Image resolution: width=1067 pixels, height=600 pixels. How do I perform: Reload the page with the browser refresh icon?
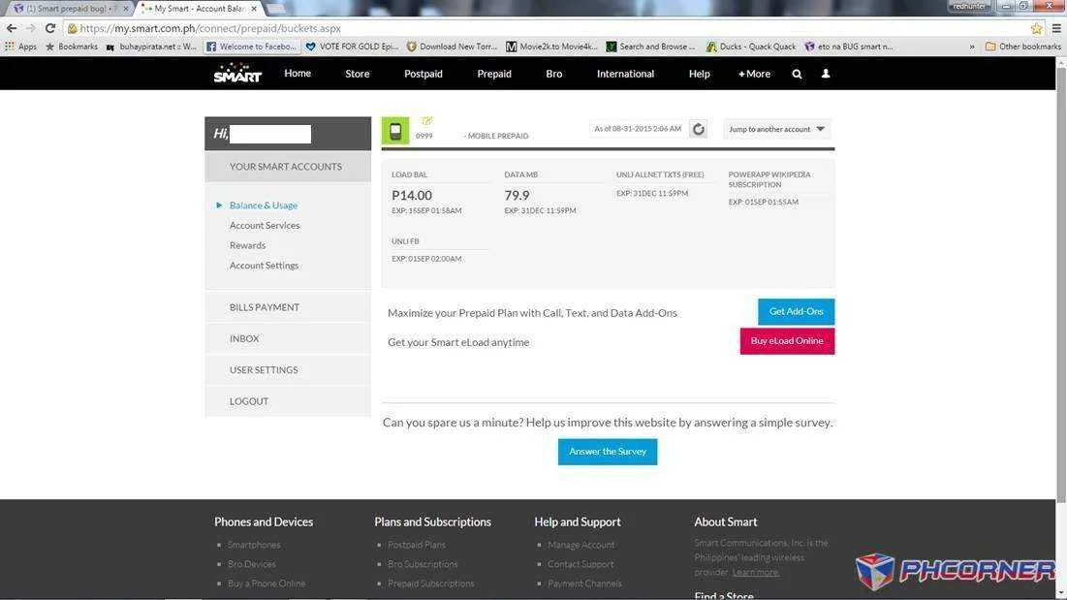coord(50,28)
